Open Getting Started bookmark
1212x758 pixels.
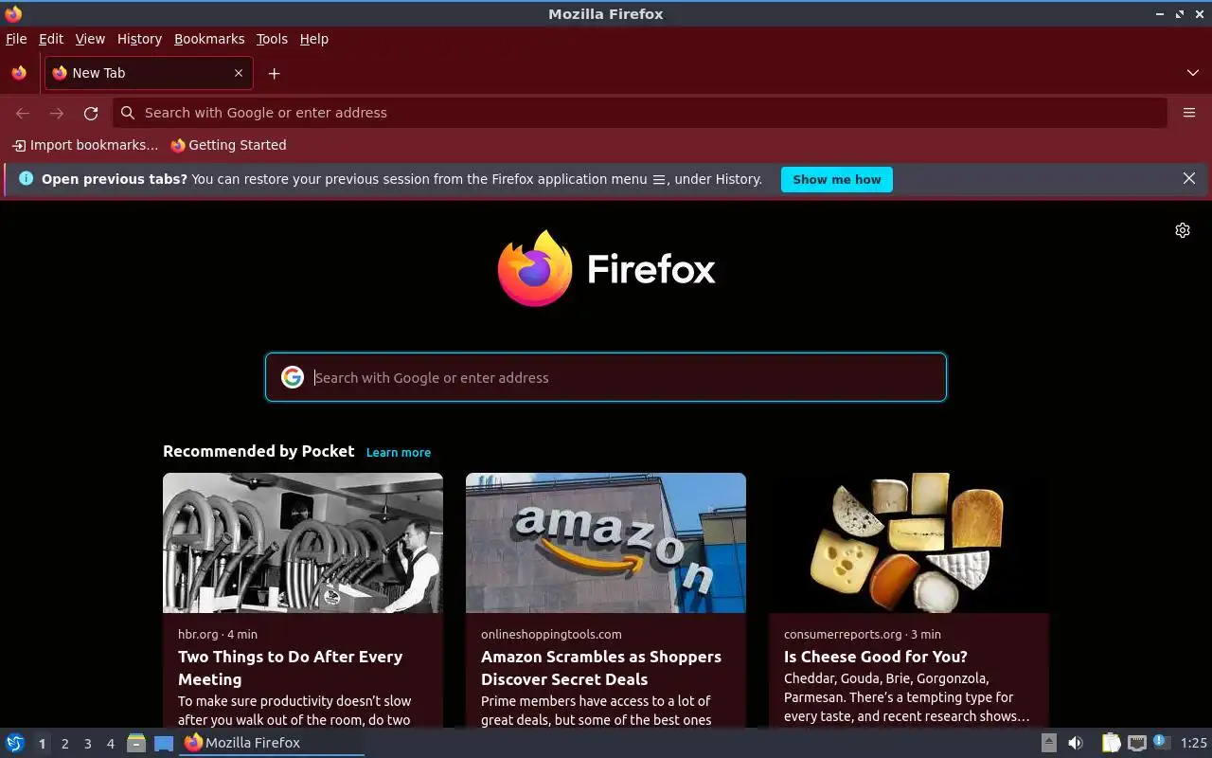[228, 145]
